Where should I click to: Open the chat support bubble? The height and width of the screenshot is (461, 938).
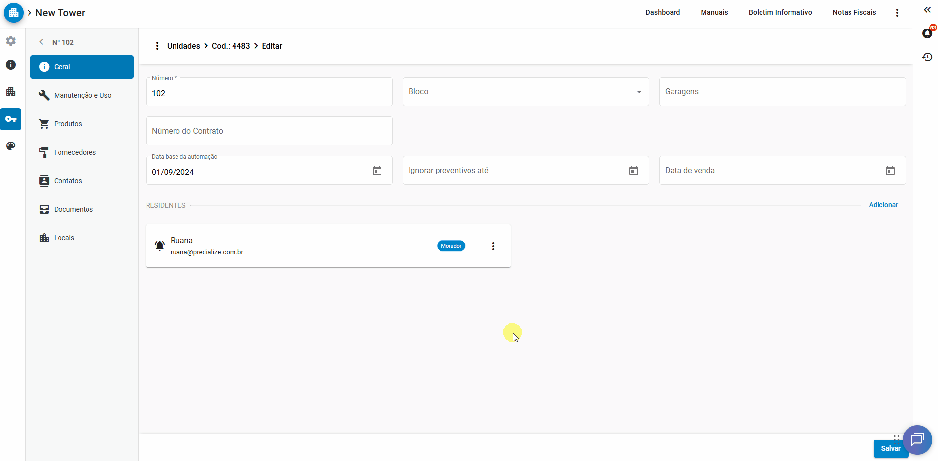click(x=917, y=439)
